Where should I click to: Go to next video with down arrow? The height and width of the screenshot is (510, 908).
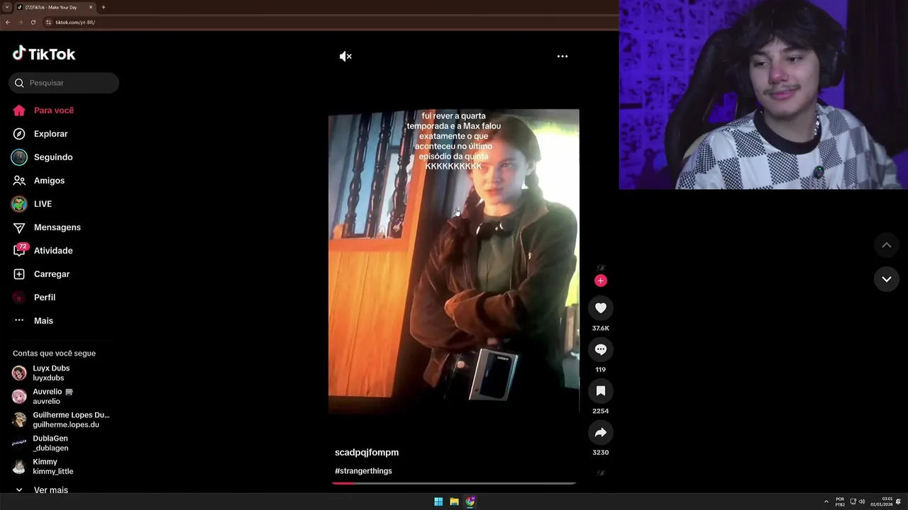click(886, 279)
